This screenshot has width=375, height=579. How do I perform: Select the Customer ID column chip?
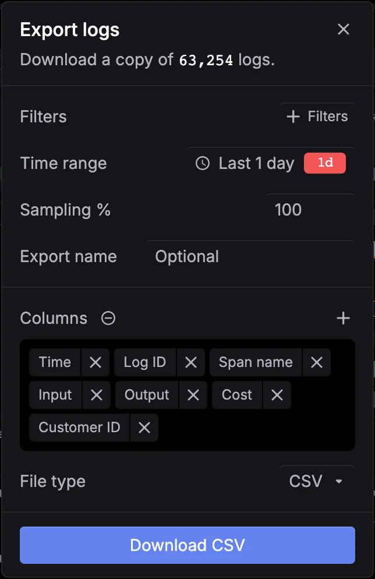point(79,428)
